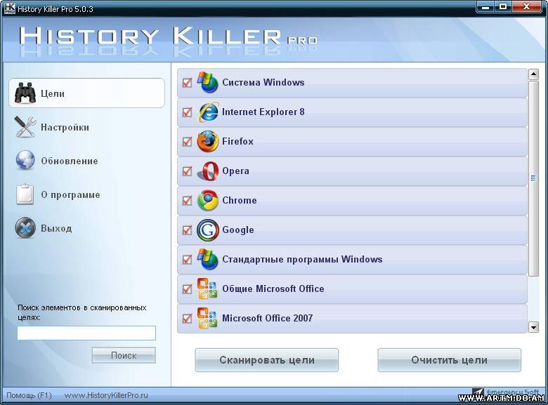The height and width of the screenshot is (405, 548).
Task: Uncheck the Internet Explorer 8 checkbox
Action: [x=188, y=112]
